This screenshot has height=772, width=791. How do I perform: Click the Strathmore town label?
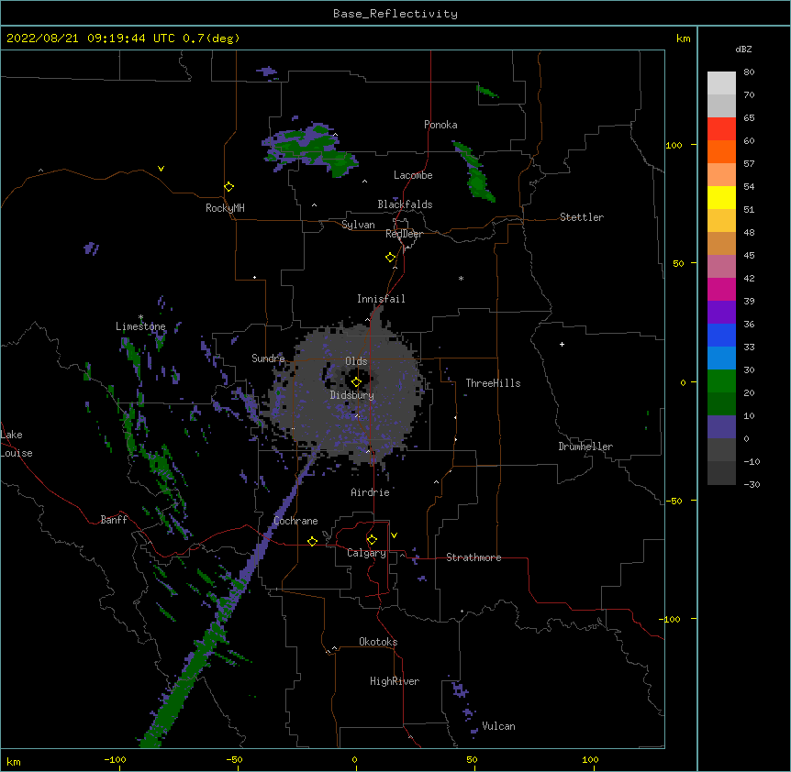(473, 557)
